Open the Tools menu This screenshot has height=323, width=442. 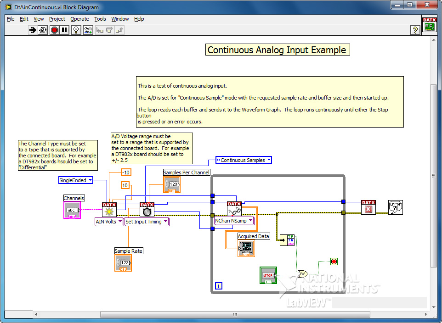click(100, 19)
